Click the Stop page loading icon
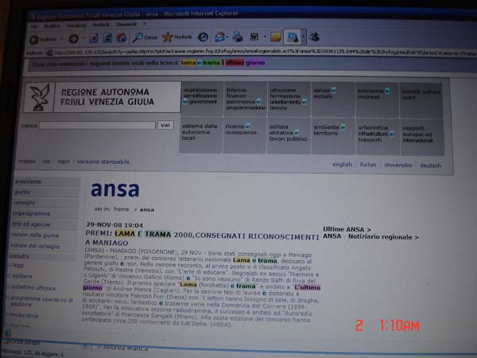Image resolution: width=477 pixels, height=358 pixels. 93,38
